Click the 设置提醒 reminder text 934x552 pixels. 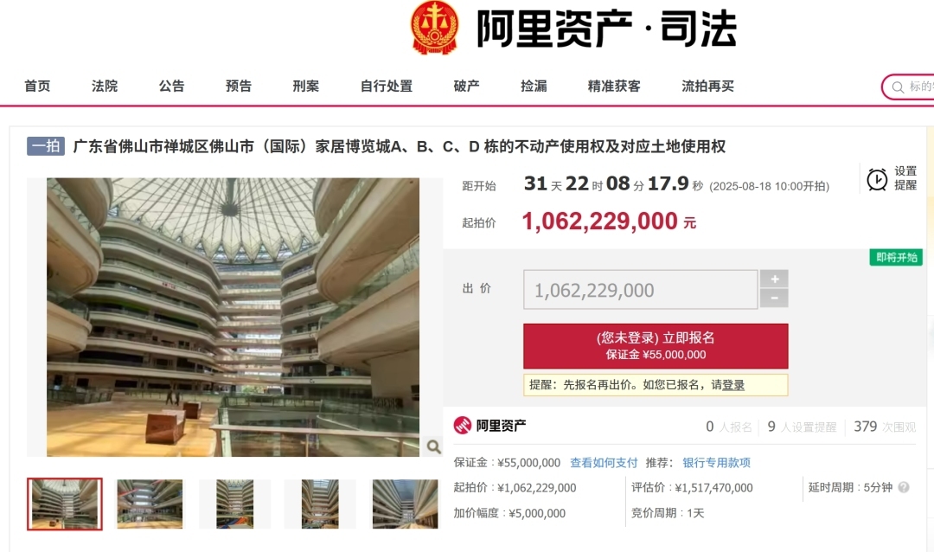905,178
